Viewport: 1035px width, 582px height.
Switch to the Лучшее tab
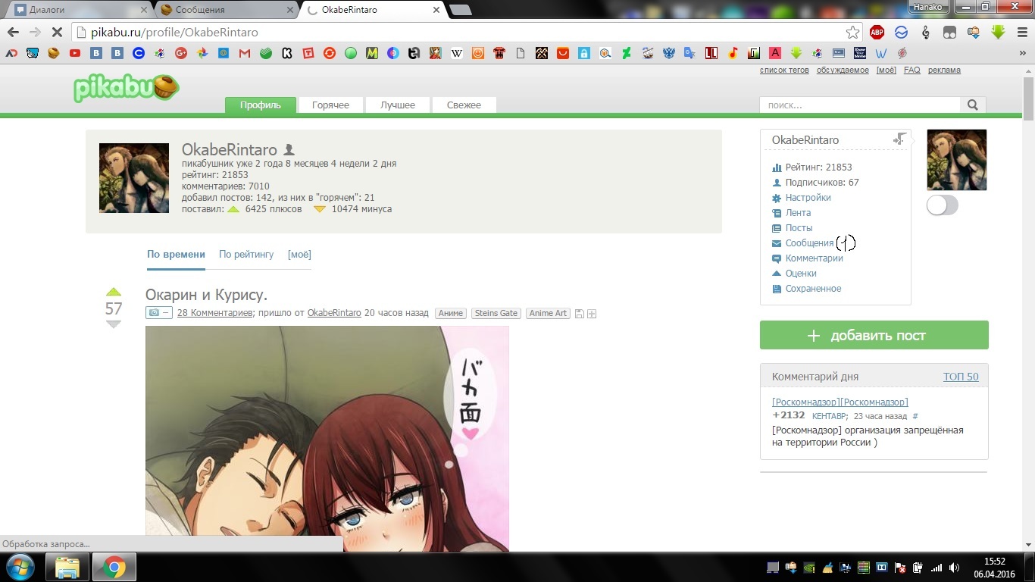coord(398,105)
